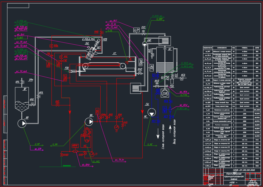The image size is (263, 187).
Task: Select the KP1 valve above tank
Action: point(22,82)
